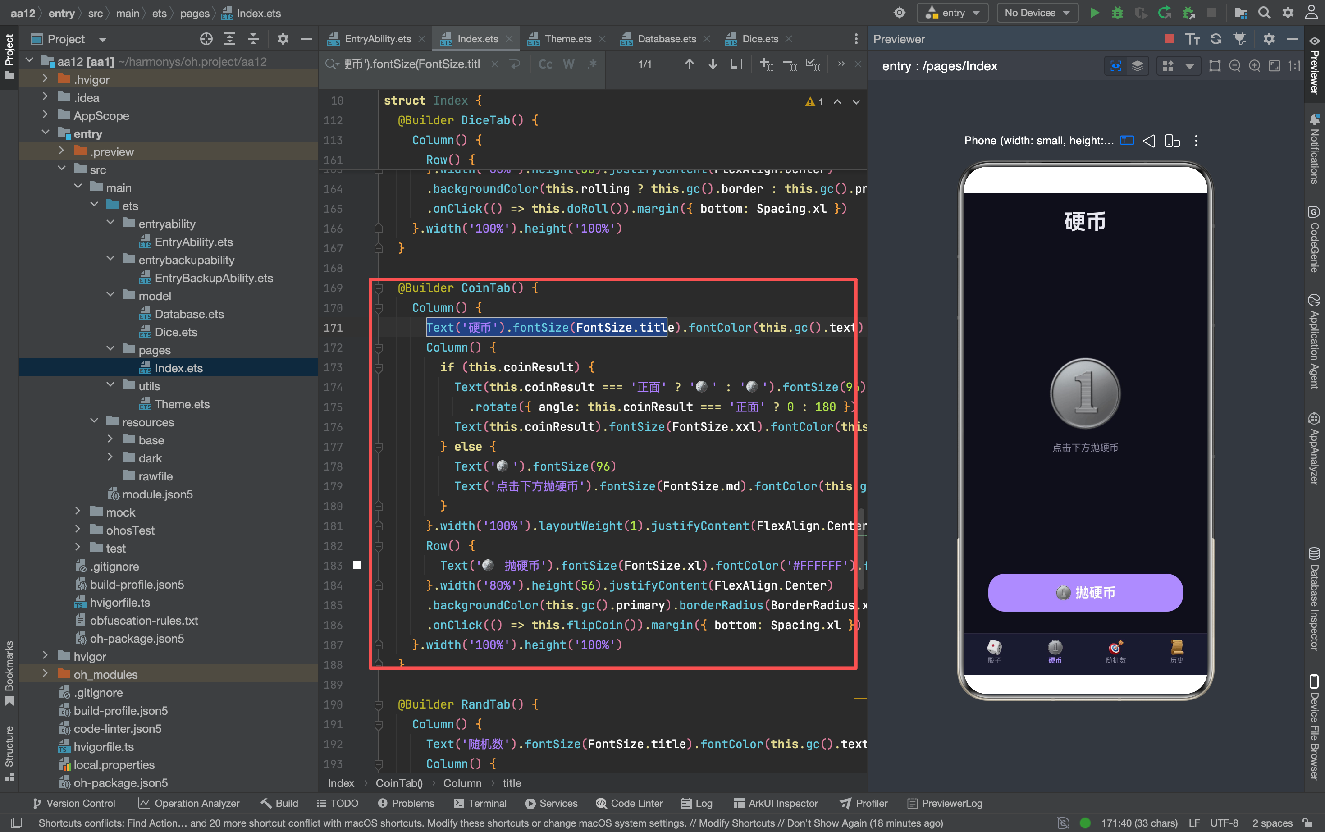The width and height of the screenshot is (1325, 832).
Task: Toggle match case Cc in search bar
Action: pos(545,64)
